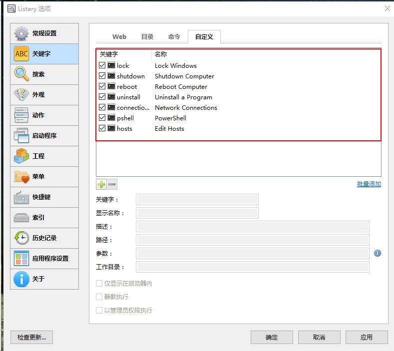Viewport: 394px width, 351px height.
Task: Switch to the 目录 tab
Action: 147,36
